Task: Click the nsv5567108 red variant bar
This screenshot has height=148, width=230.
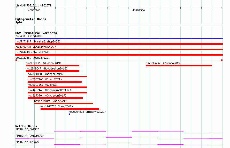Action: click(x=55, y=82)
